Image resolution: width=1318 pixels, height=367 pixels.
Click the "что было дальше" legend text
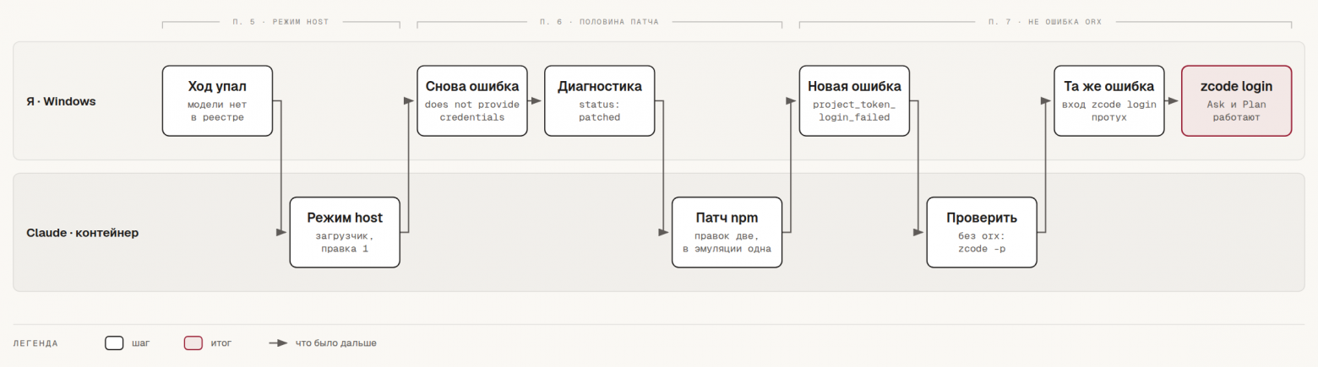coord(336,343)
